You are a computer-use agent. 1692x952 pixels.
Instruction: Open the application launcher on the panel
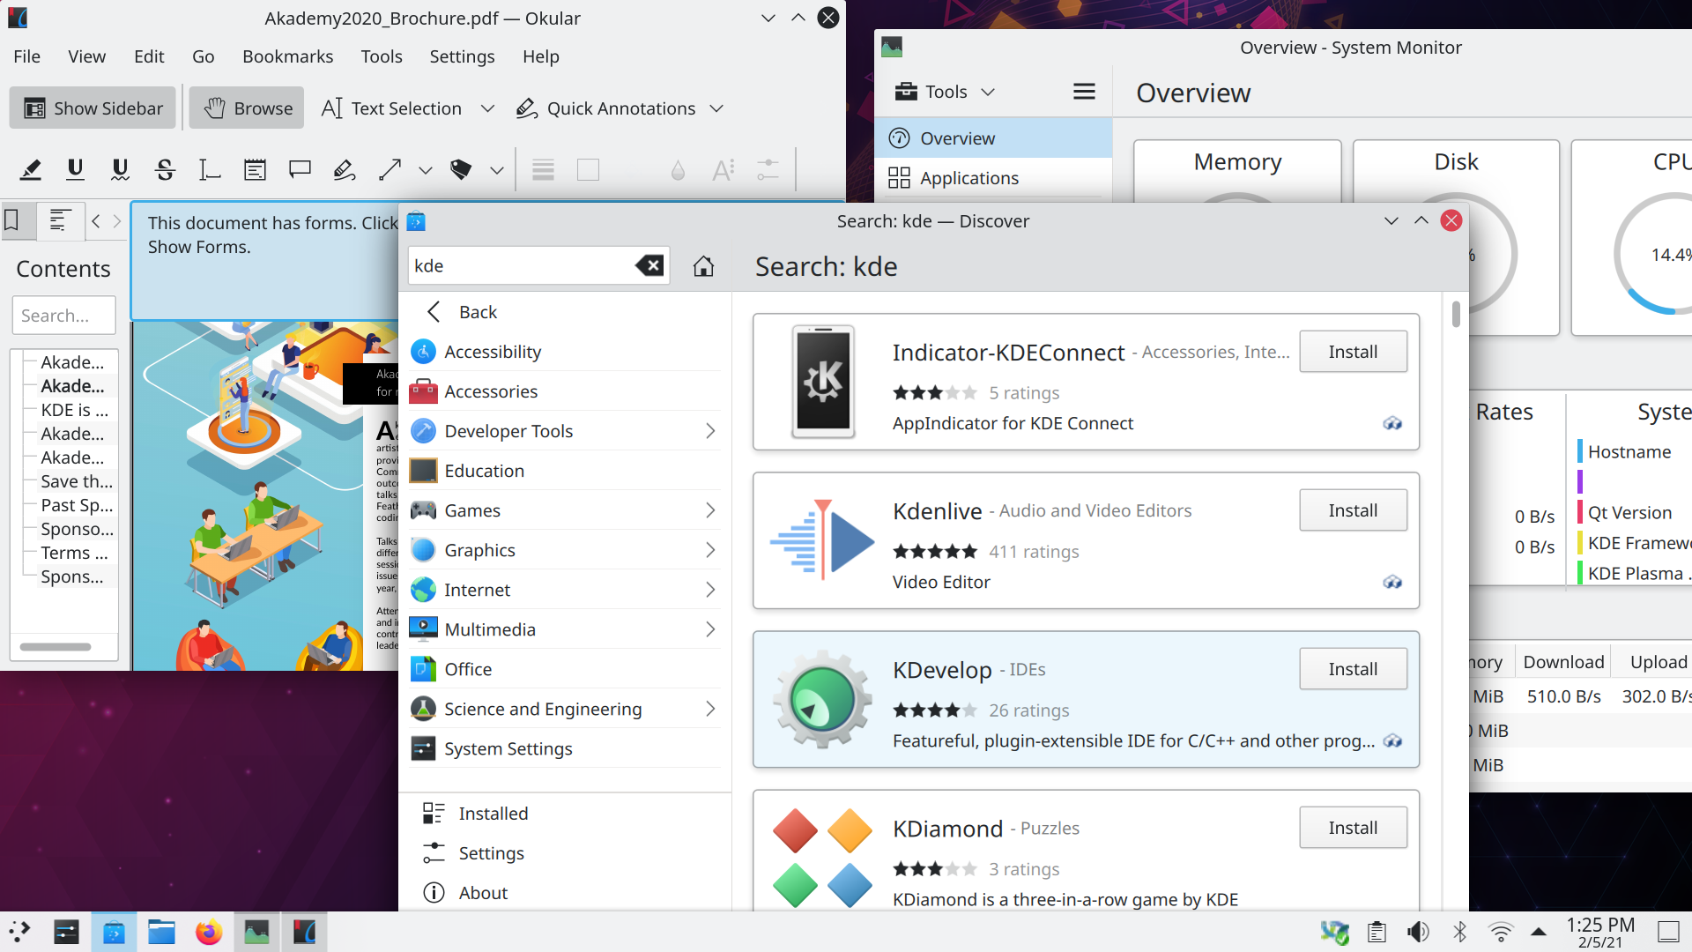click(19, 932)
